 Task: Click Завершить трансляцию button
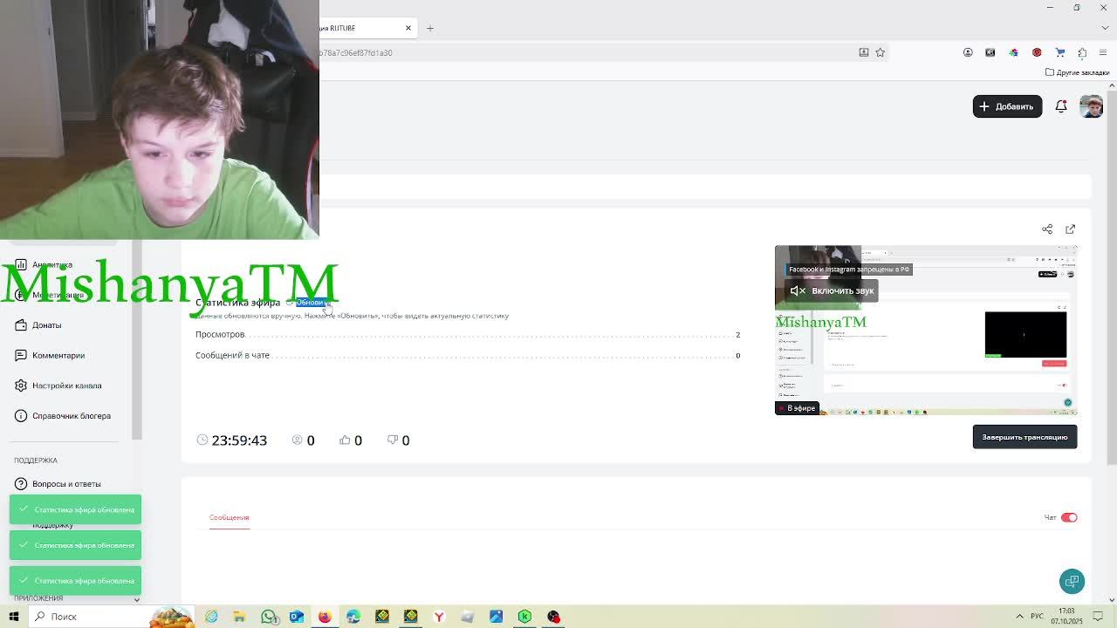(x=1024, y=437)
